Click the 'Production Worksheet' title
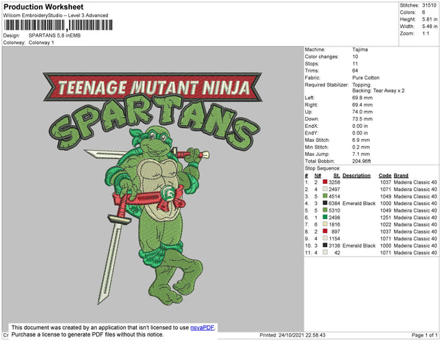441x341 pixels. click(x=43, y=7)
